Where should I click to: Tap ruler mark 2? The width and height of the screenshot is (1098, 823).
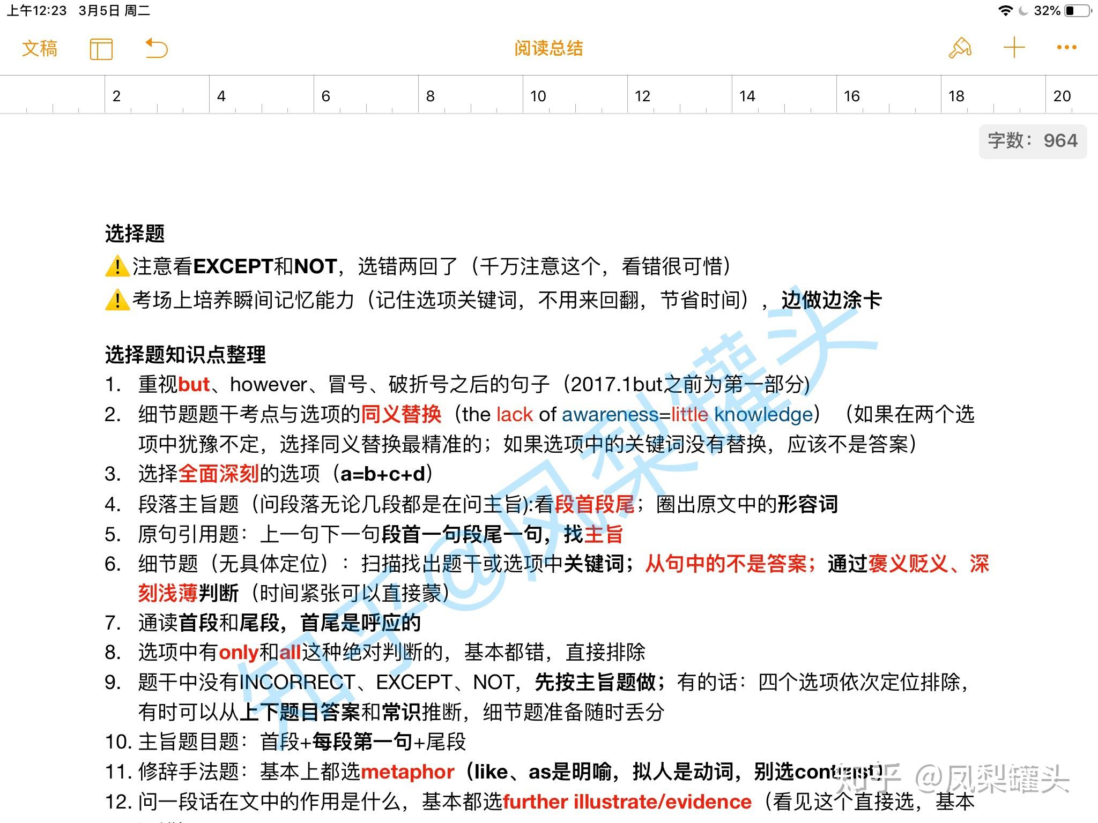click(116, 96)
